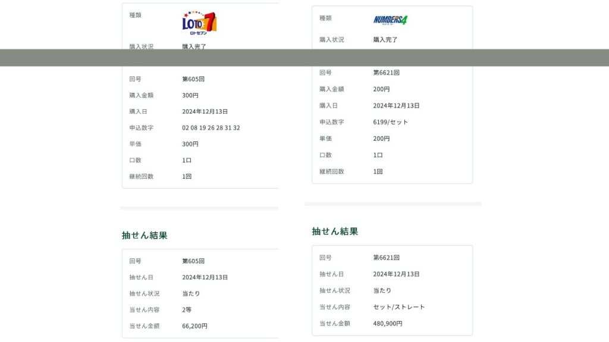Click the Numbers 4 logo
Screen dimensions: 609x342
390,20
